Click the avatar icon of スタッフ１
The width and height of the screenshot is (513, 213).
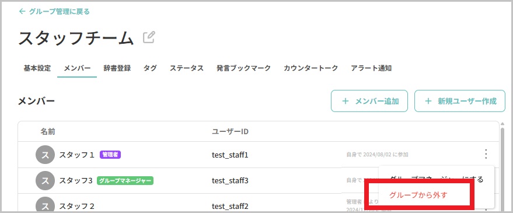[45, 155]
